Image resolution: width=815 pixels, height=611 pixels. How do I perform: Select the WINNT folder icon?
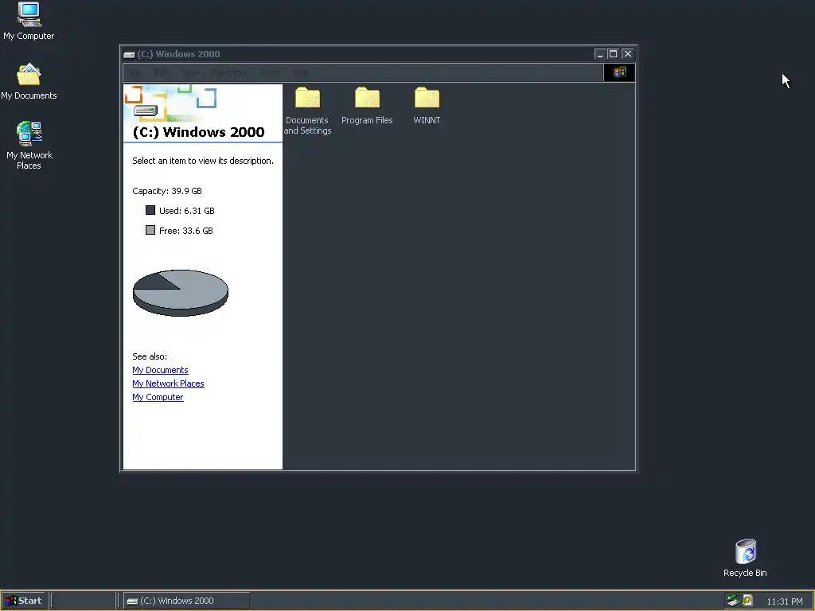pos(427,98)
